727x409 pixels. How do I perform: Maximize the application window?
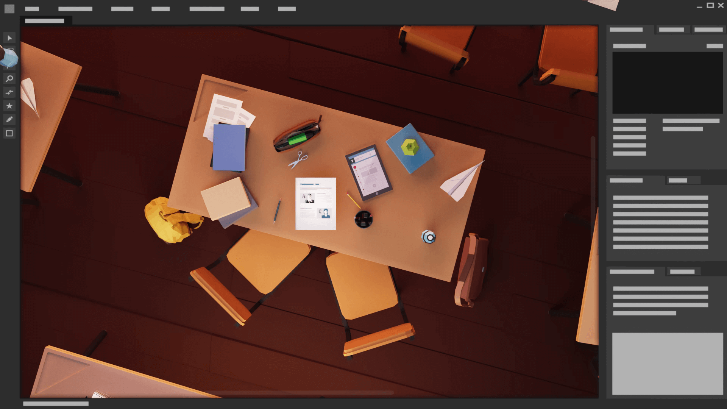[x=710, y=5]
